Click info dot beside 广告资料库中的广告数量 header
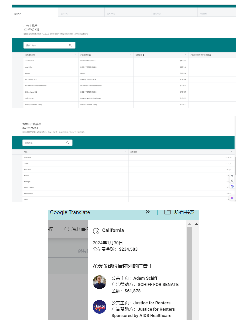 [x=210, y=55]
